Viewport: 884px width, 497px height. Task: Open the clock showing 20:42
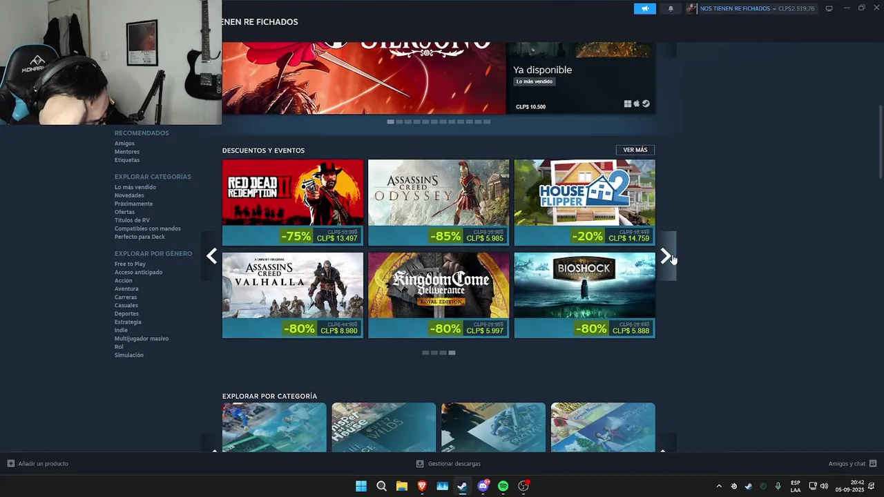click(849, 486)
